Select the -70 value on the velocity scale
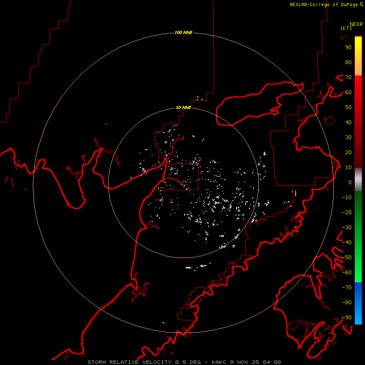Viewport: 365px width, 365px height. [347, 288]
